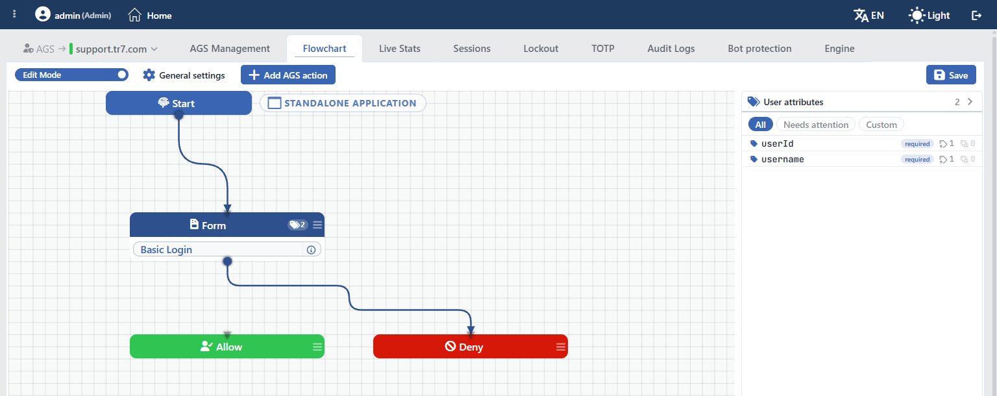Screen dimensions: 997x396
Task: Click the Form node document icon
Action: (x=194, y=225)
